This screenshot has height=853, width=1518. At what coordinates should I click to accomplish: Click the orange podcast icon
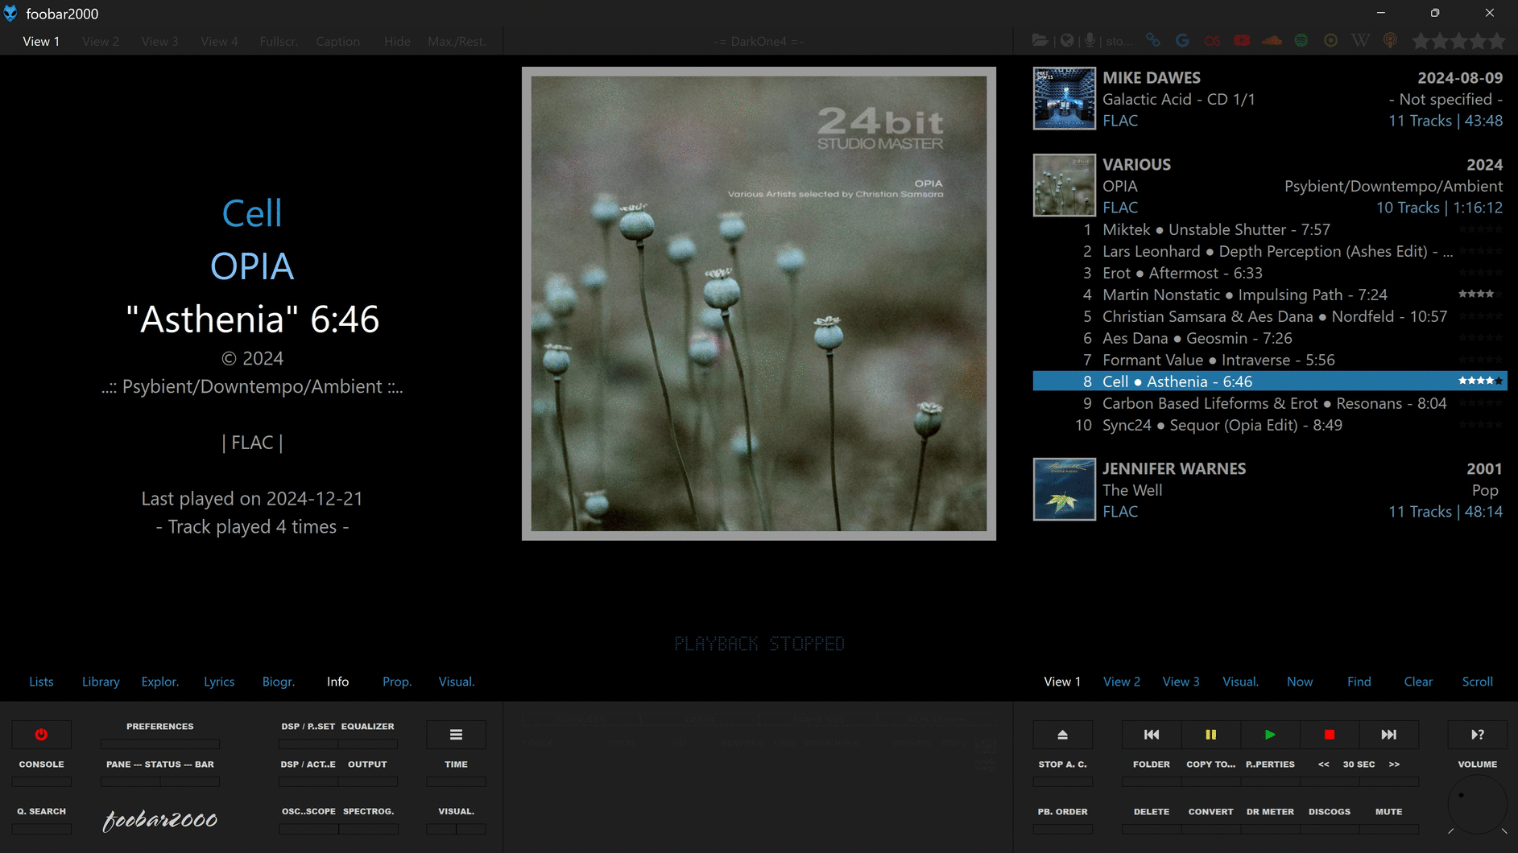pos(1390,40)
